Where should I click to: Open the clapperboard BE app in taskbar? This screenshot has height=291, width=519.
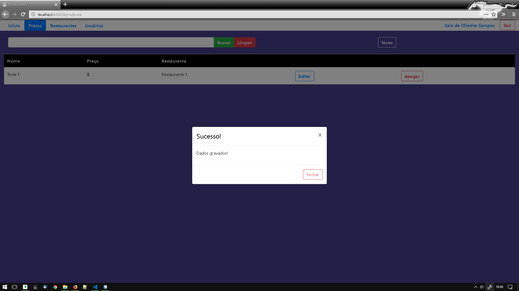[35, 287]
